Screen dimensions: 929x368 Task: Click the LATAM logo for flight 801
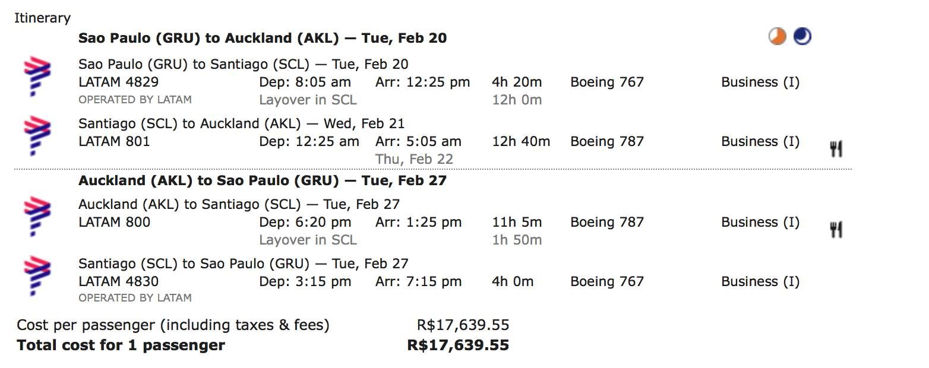pyautogui.click(x=37, y=136)
